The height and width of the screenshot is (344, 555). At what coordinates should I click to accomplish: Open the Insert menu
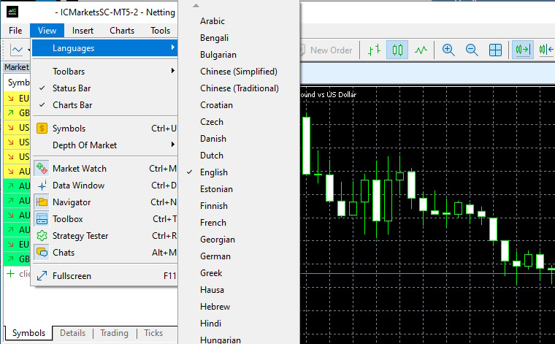(x=83, y=31)
